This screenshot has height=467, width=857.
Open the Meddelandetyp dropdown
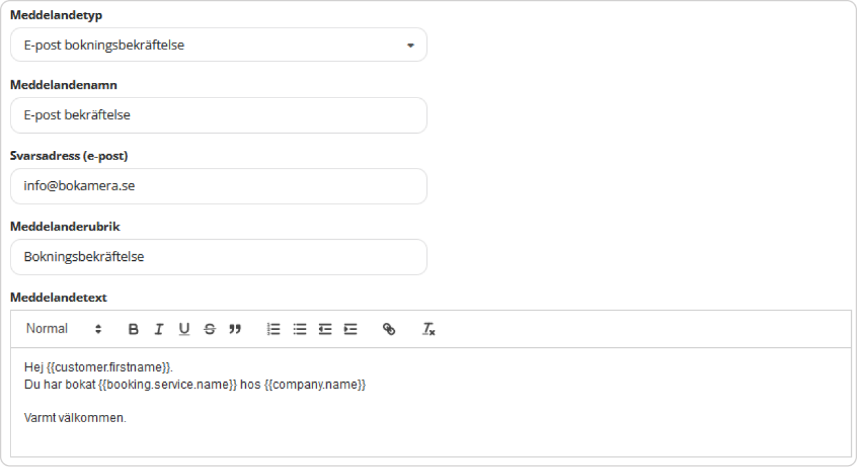click(x=218, y=45)
